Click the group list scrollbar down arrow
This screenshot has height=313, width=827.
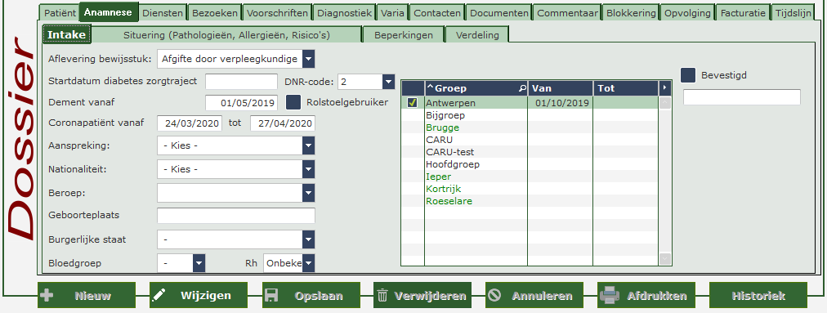pyautogui.click(x=665, y=258)
